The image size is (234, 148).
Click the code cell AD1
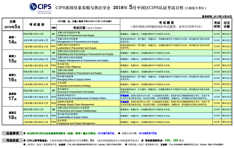[x=54, y=40]
